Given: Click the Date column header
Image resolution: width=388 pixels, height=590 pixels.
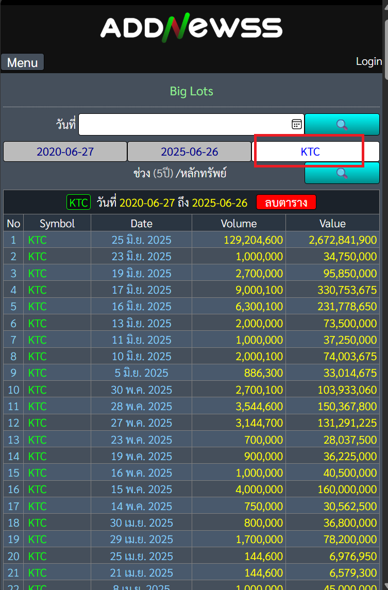Looking at the screenshot, I should (x=142, y=223).
